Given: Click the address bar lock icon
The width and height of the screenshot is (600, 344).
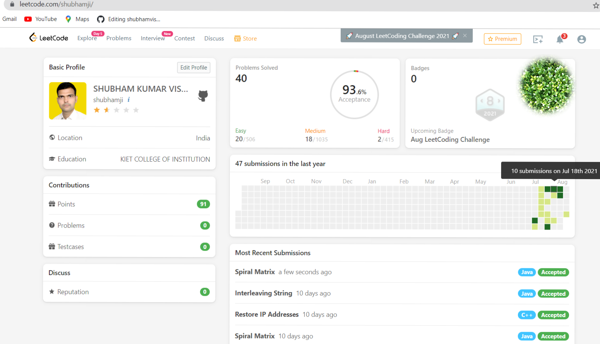Looking at the screenshot, I should click(x=12, y=4).
